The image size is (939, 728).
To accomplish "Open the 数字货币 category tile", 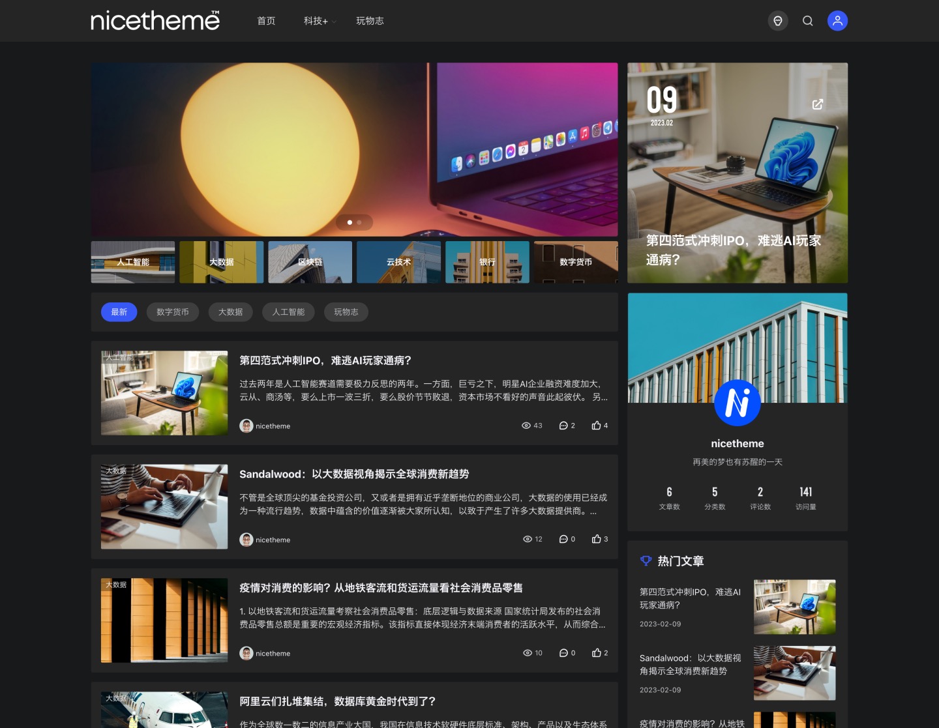I will point(576,262).
